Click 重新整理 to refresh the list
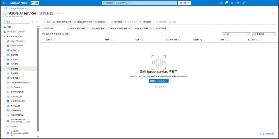Viewport: 279px width, 139px height. pyautogui.click(x=116, y=22)
